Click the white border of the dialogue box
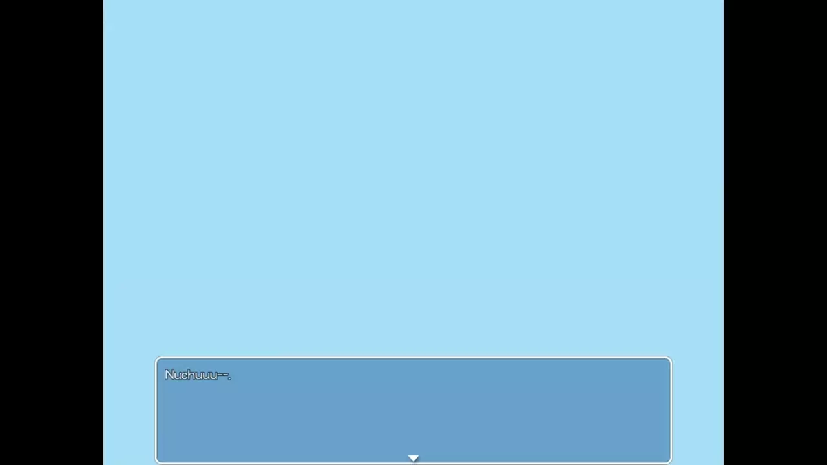Image resolution: width=827 pixels, height=465 pixels. [413, 358]
